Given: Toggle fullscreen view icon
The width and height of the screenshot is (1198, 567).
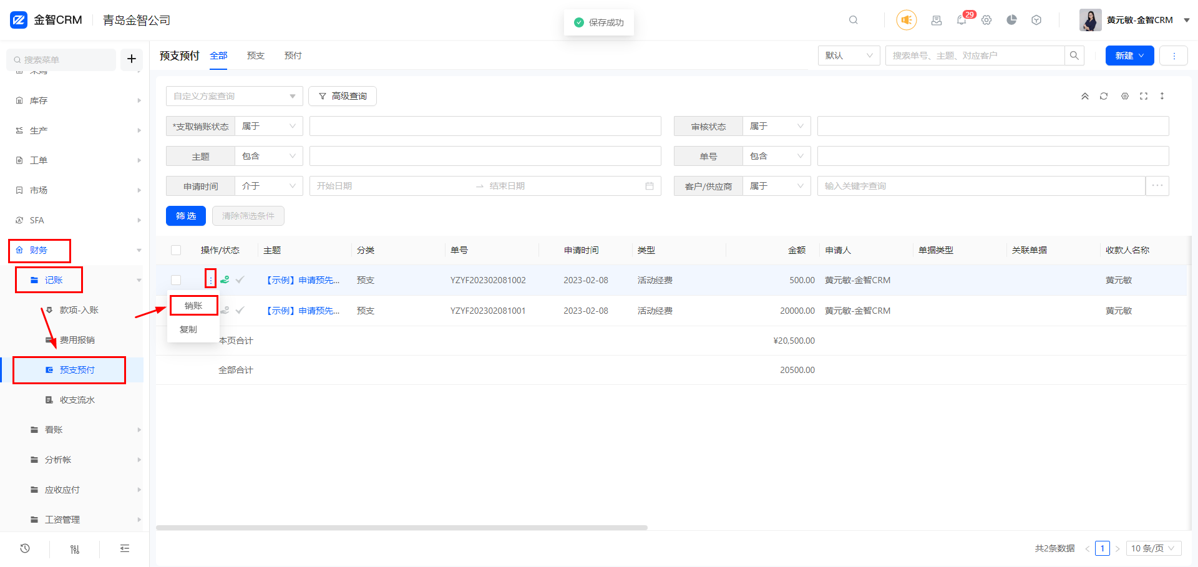Looking at the screenshot, I should [1144, 96].
